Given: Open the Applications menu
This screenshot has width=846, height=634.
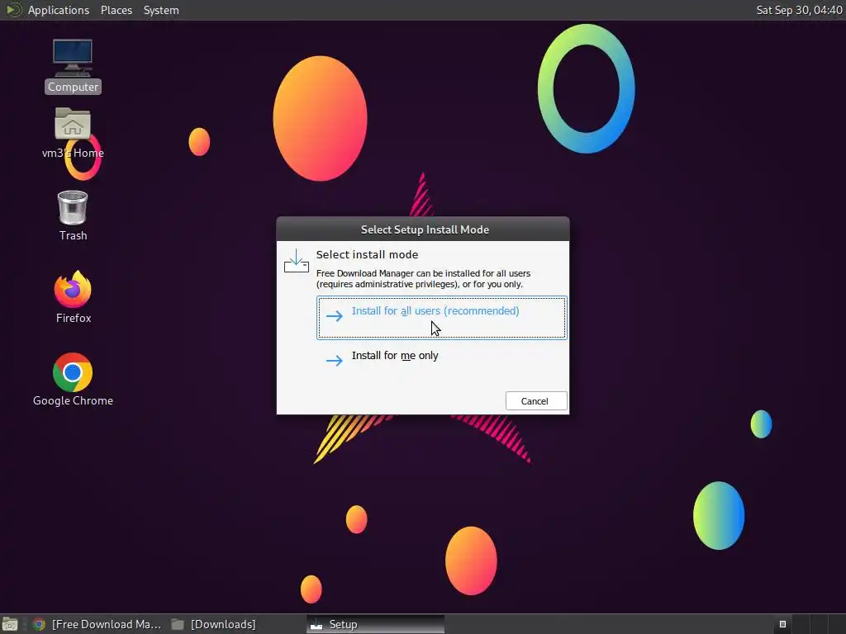Looking at the screenshot, I should point(59,10).
